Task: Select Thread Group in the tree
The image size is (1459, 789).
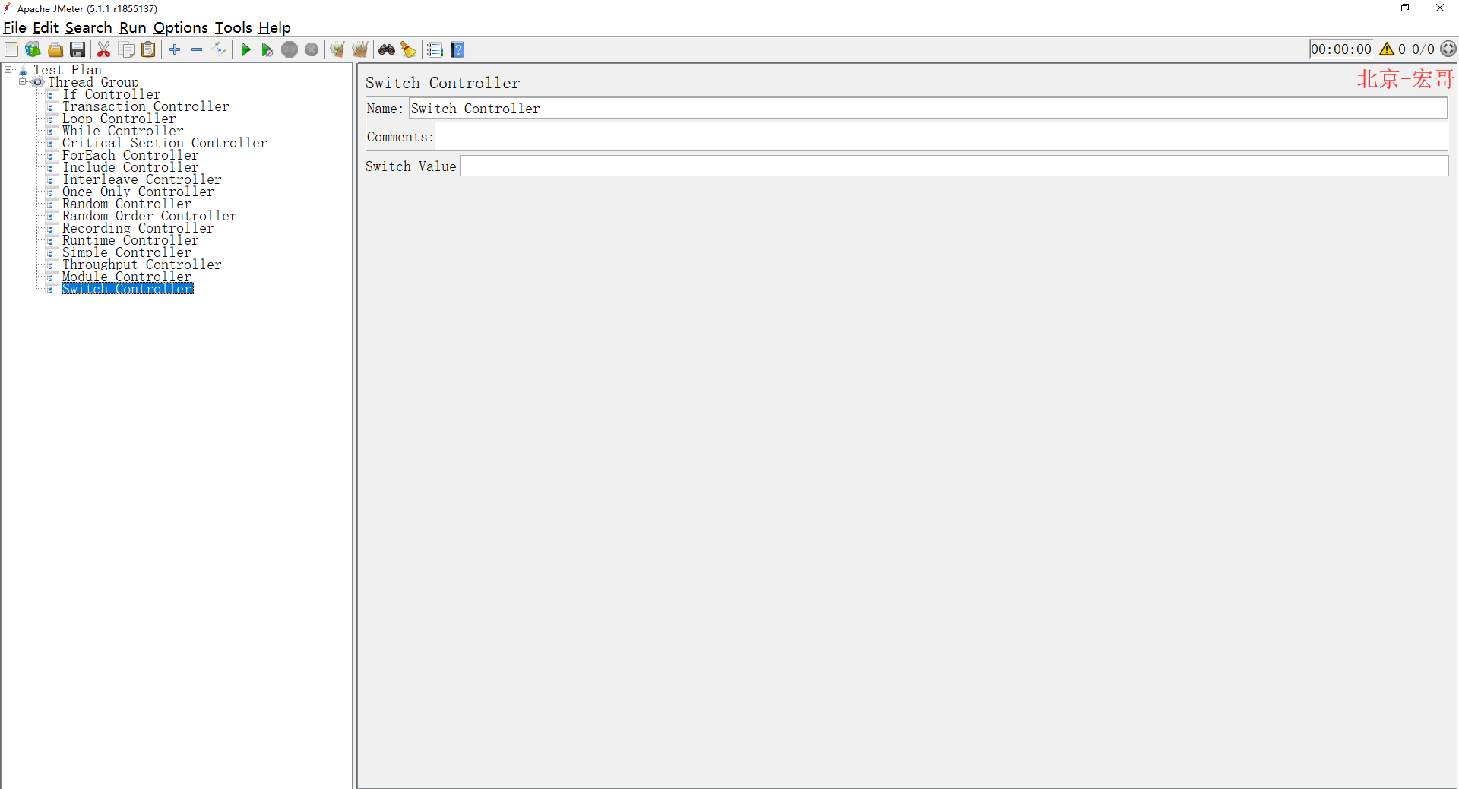Action: click(x=93, y=82)
